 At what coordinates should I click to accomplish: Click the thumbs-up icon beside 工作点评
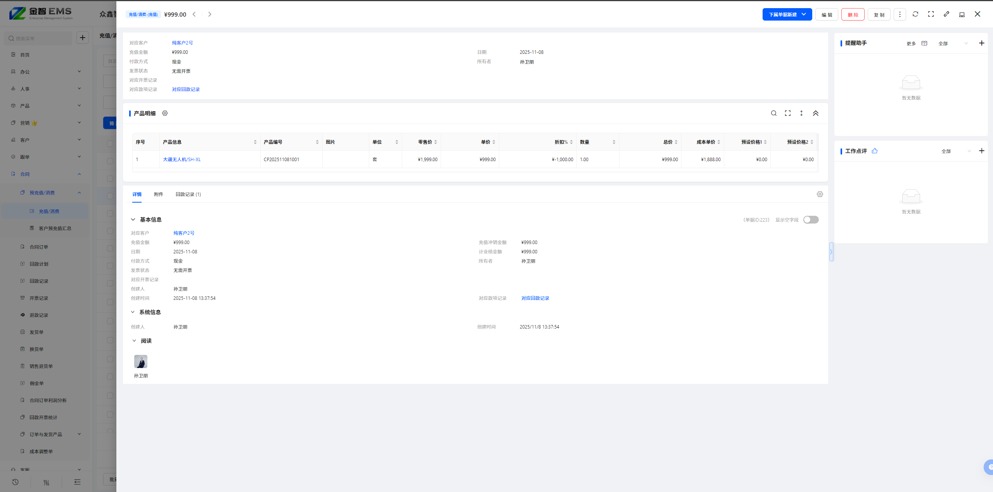point(874,151)
